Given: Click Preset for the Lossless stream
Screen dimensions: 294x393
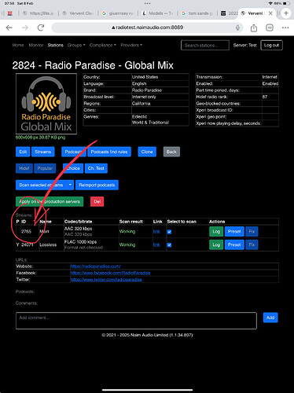Looking at the screenshot, I should pos(234,244).
